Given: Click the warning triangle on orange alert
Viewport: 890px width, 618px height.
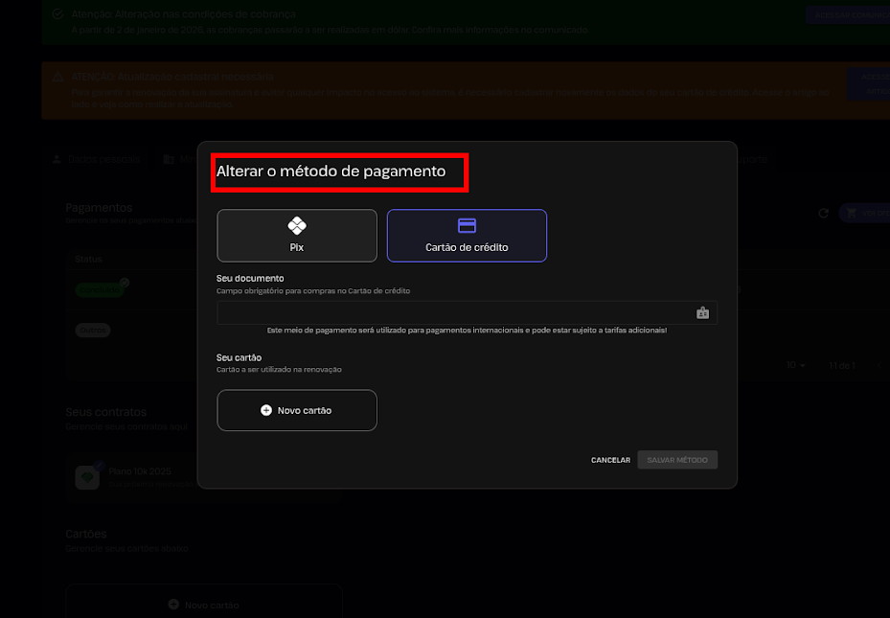Looking at the screenshot, I should tap(58, 76).
